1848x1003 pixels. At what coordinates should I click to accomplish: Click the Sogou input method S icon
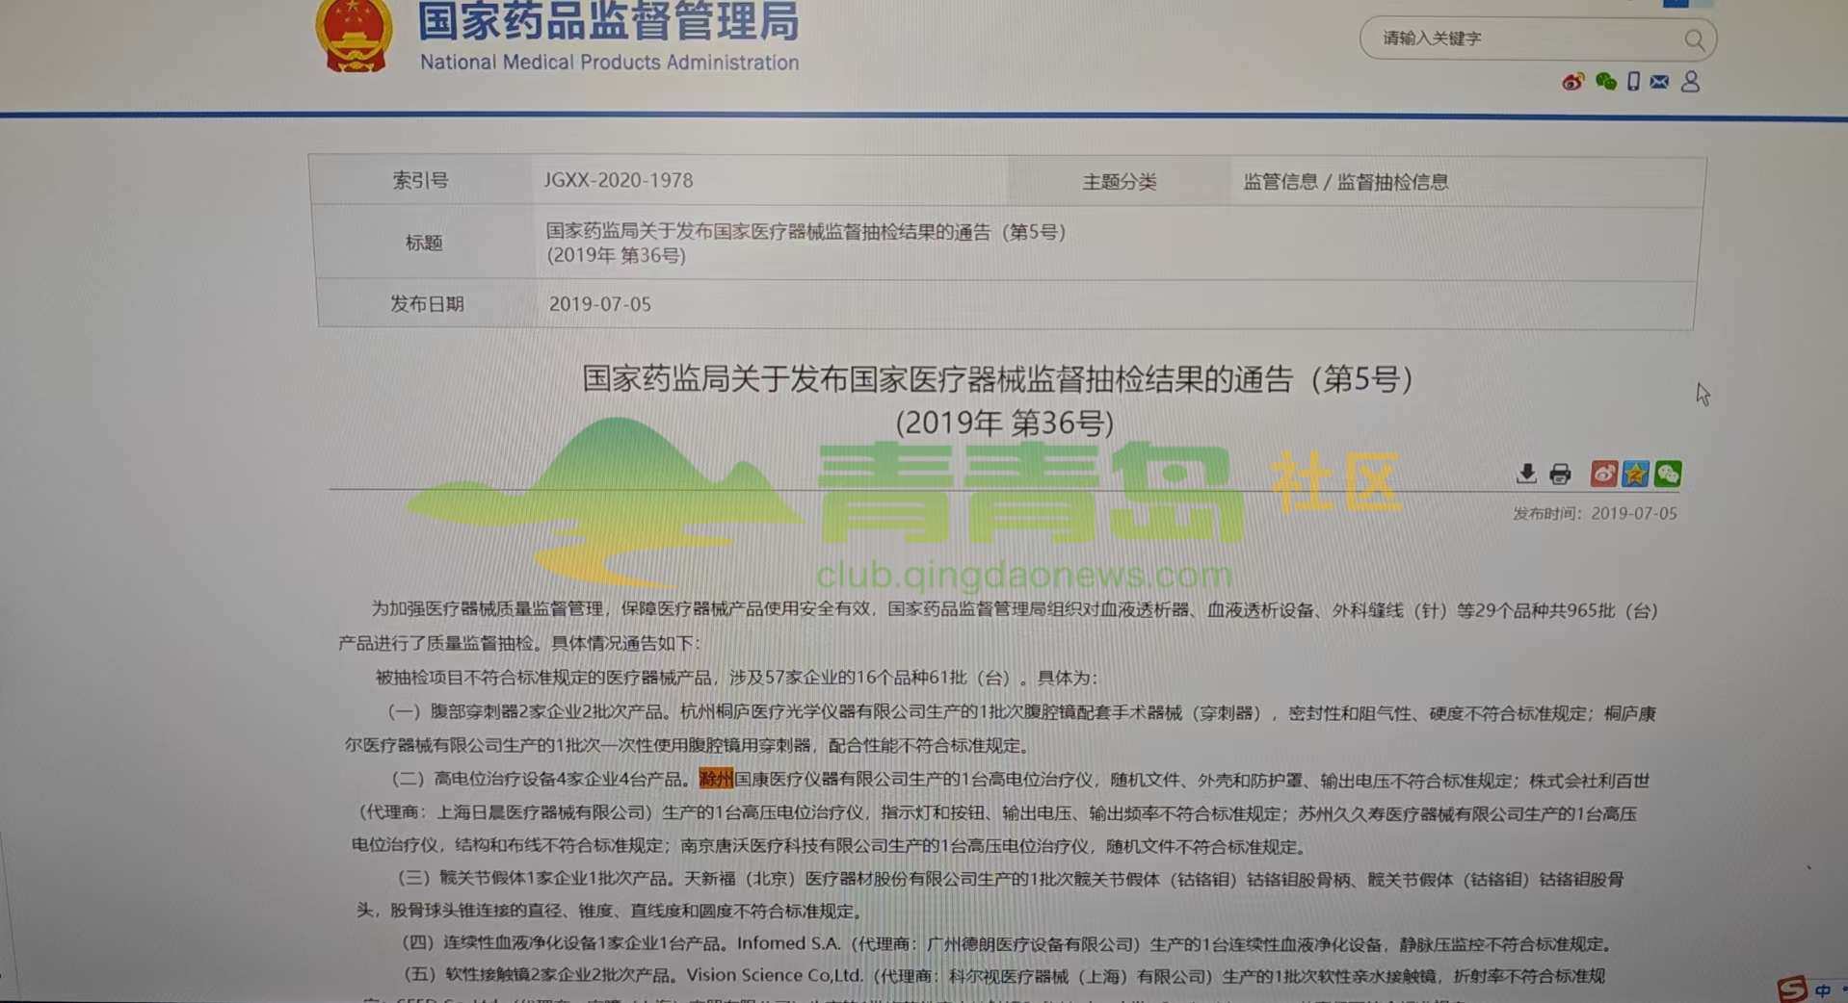1792,989
